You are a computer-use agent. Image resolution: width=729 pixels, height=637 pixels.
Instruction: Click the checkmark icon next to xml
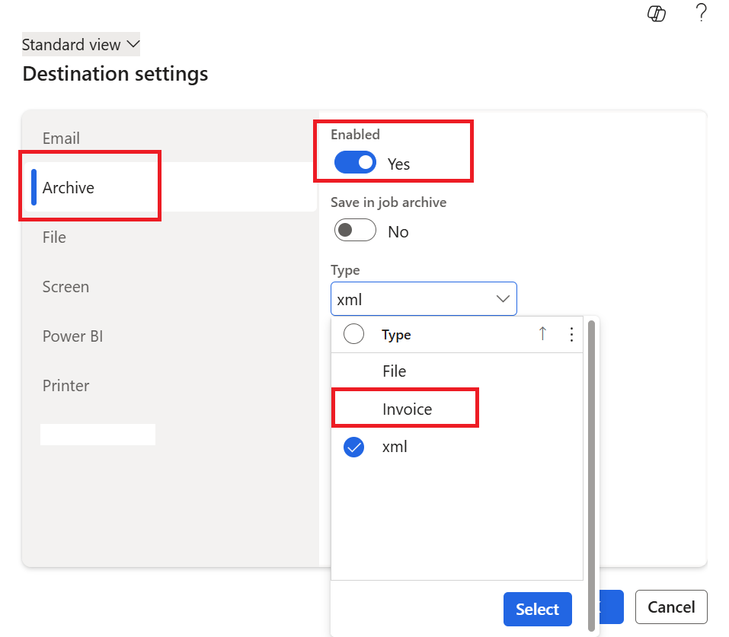[354, 447]
